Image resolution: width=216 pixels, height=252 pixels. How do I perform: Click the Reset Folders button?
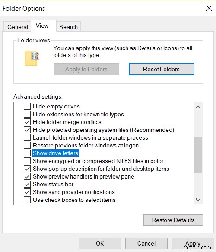[162, 69]
